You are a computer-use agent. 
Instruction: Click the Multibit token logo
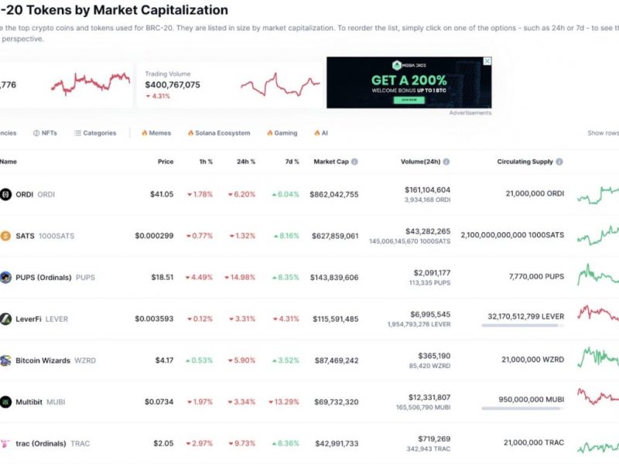(x=5, y=402)
